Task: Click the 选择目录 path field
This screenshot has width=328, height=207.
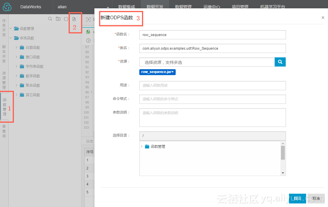Action: click(x=213, y=136)
